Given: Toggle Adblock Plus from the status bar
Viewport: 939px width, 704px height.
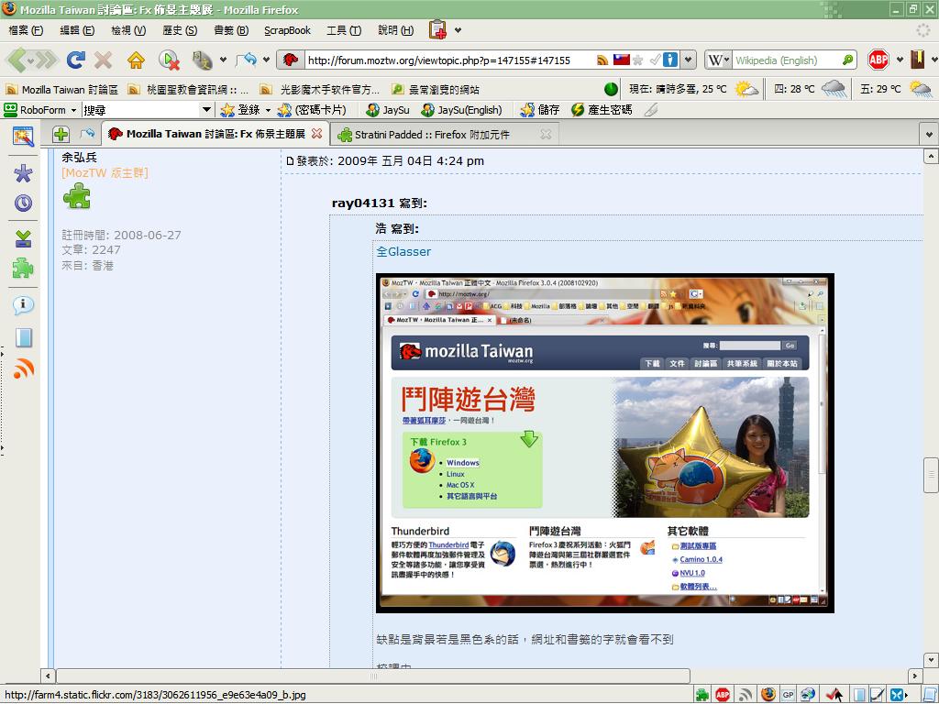Looking at the screenshot, I should point(723,695).
